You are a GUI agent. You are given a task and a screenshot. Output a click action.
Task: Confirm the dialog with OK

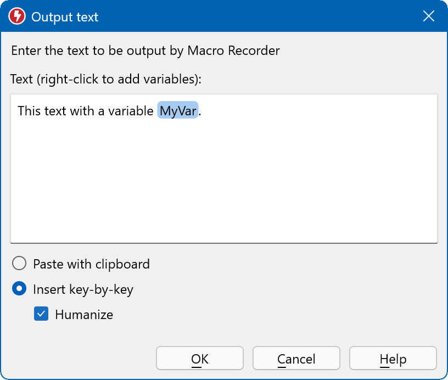pos(200,359)
